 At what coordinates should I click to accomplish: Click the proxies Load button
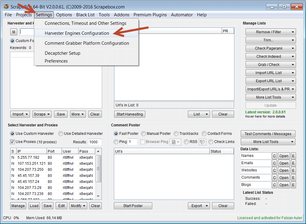34,206
